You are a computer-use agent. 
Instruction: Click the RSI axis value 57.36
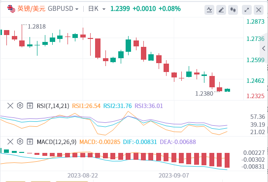(258, 117)
